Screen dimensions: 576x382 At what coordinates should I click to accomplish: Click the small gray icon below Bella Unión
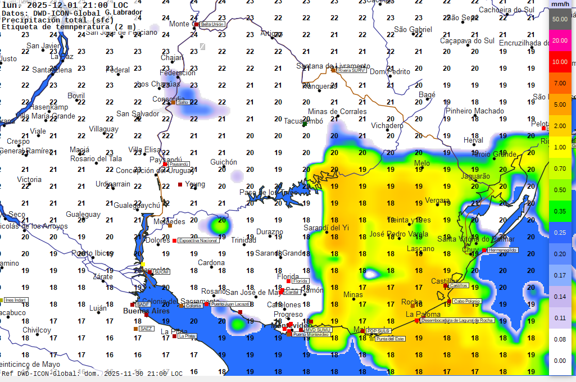[x=202, y=46]
